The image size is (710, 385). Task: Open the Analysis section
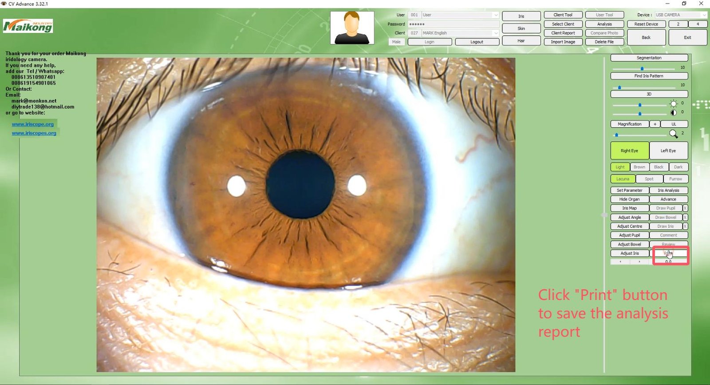(604, 24)
